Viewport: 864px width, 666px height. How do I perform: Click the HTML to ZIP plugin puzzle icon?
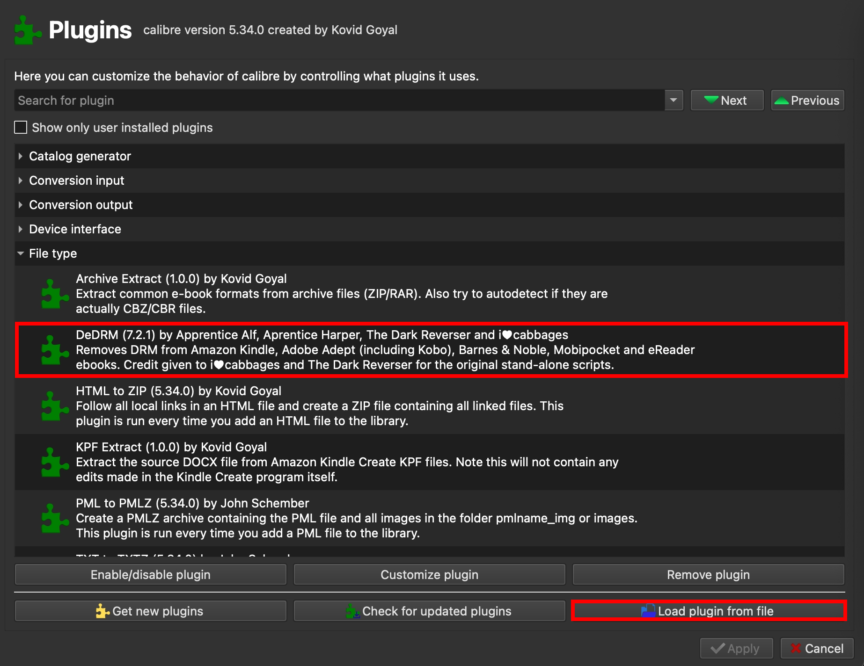pos(55,406)
